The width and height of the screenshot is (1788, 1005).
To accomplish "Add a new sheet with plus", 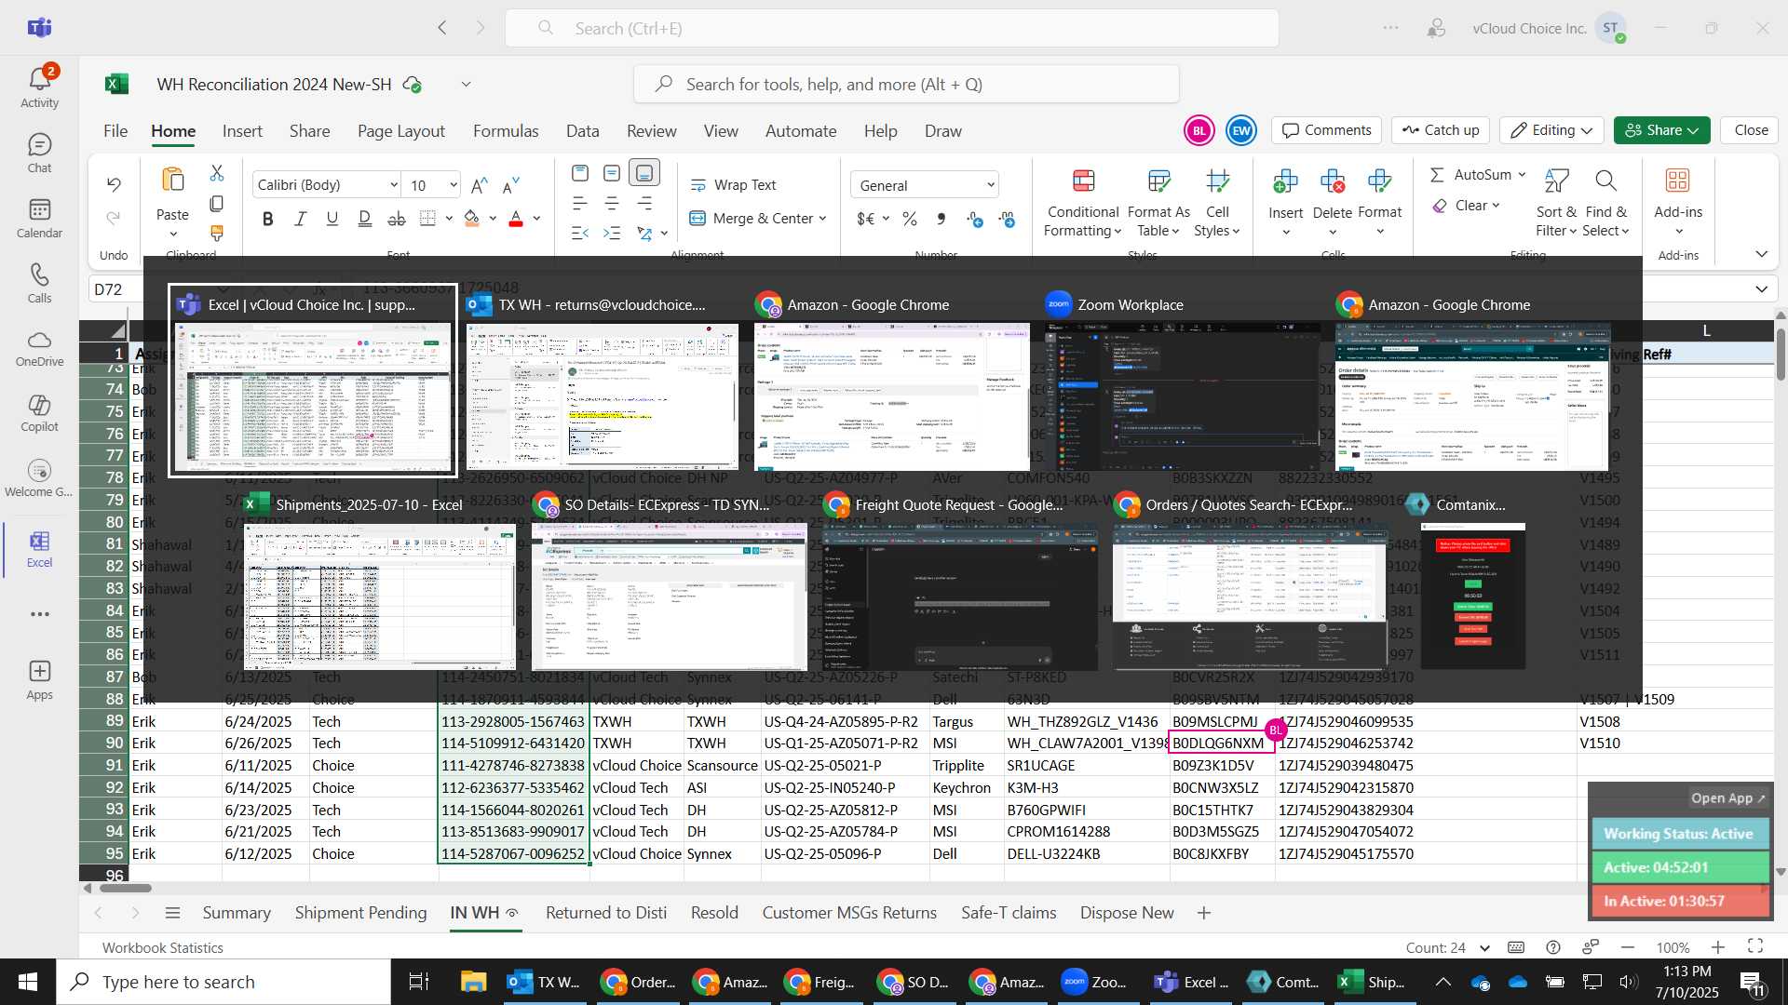I will [1204, 913].
